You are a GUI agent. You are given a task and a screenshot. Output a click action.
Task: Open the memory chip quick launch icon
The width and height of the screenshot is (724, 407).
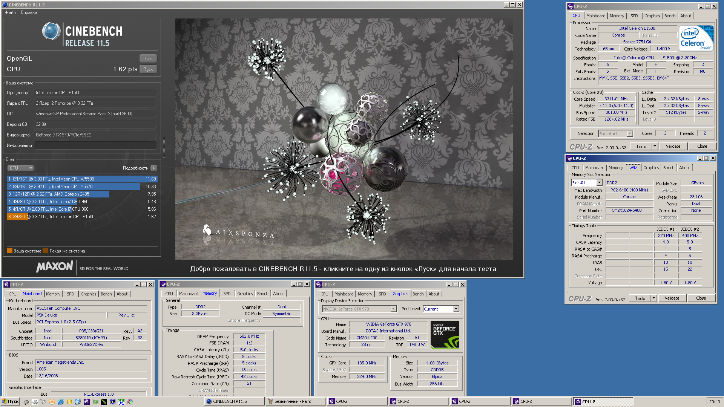(26, 402)
